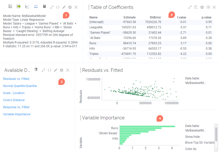Screen dimensions: 219x155
Task: Click the stacked copy icon in model toolbar
Action: point(10,6)
